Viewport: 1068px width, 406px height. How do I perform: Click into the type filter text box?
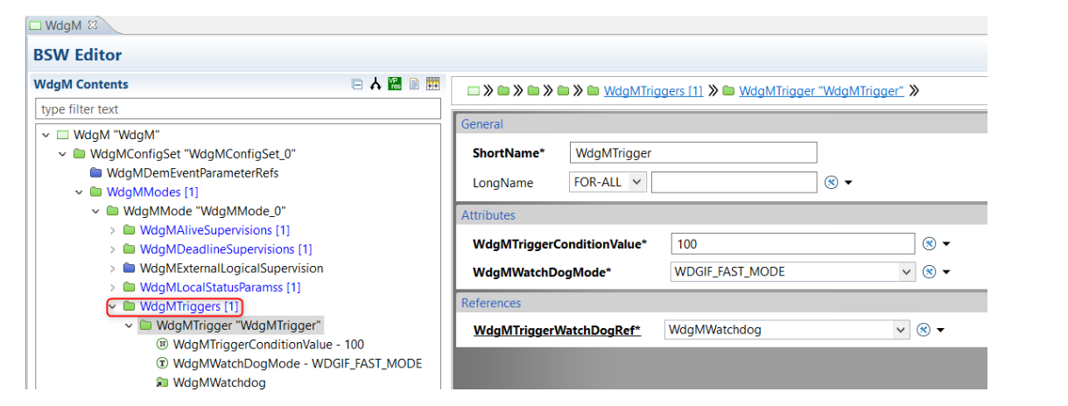coord(238,109)
